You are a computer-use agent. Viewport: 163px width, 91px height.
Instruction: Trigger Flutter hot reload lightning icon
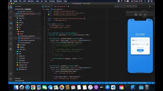pyautogui.click(x=128, y=6)
